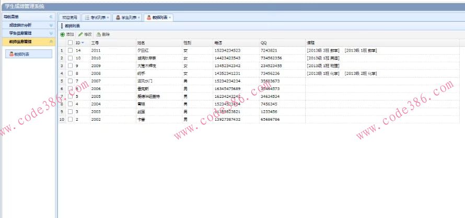Click the 工号 column header
This screenshot has width=465, height=218.
[113, 43]
